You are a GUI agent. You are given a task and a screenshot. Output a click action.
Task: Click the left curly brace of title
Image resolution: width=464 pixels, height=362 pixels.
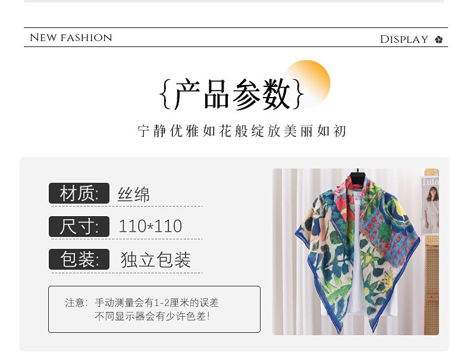[166, 94]
